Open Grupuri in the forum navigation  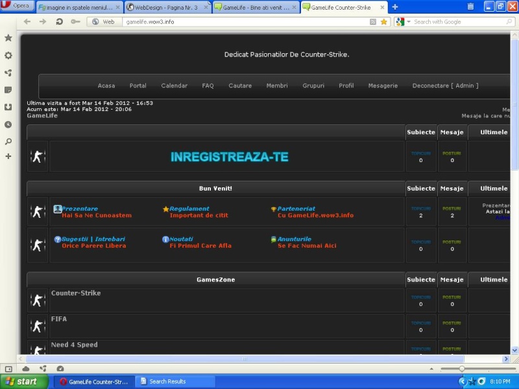(313, 86)
